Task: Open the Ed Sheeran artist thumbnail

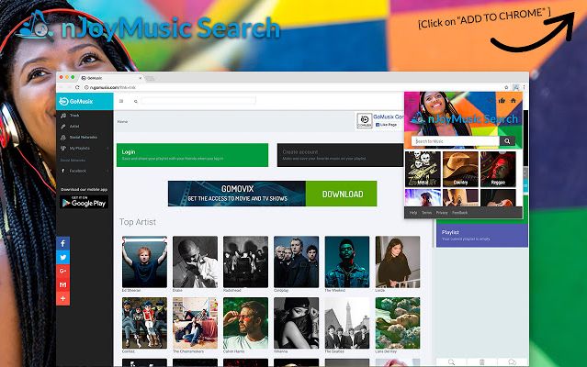Action: click(x=144, y=261)
